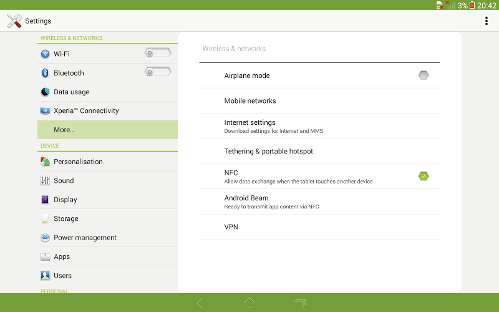Image resolution: width=499 pixels, height=312 pixels.
Task: Click the Airplane mode label
Action: [247, 76]
